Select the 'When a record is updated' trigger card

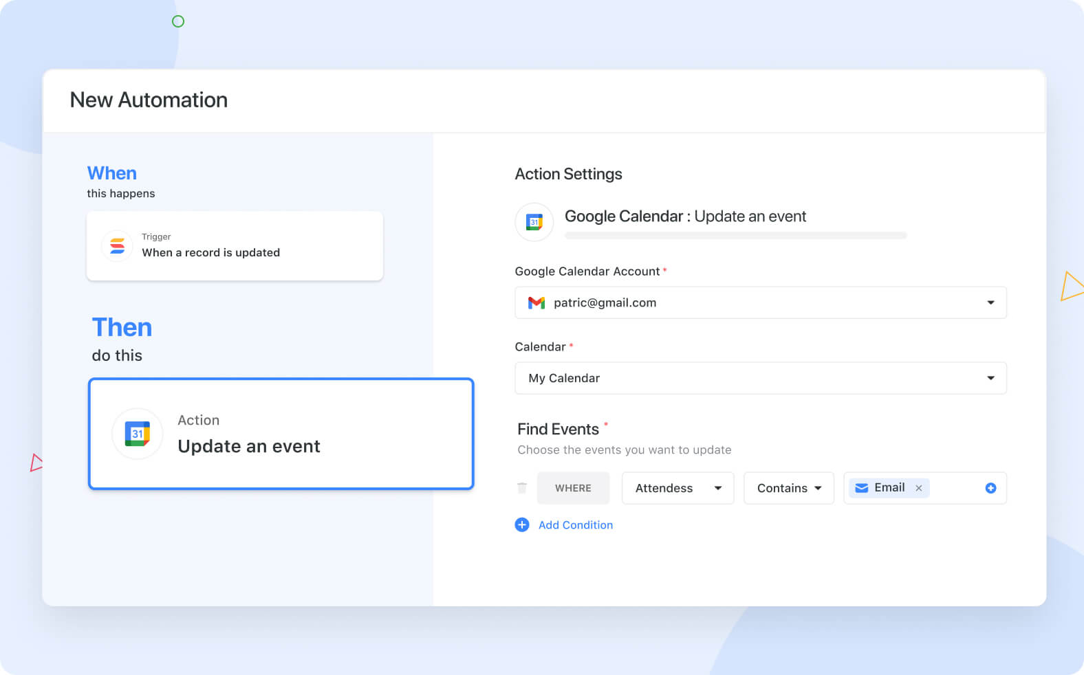(x=235, y=246)
